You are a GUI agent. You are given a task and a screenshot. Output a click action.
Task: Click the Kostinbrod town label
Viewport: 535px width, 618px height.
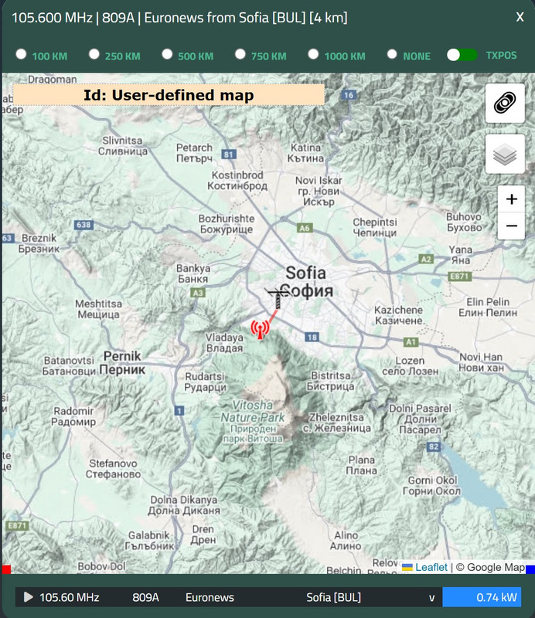point(237,181)
